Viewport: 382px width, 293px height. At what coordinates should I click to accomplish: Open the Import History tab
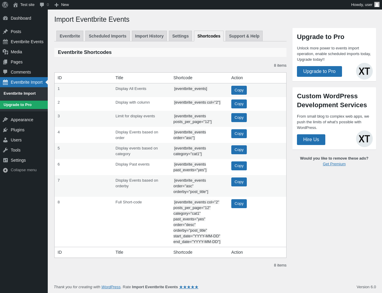click(x=149, y=36)
